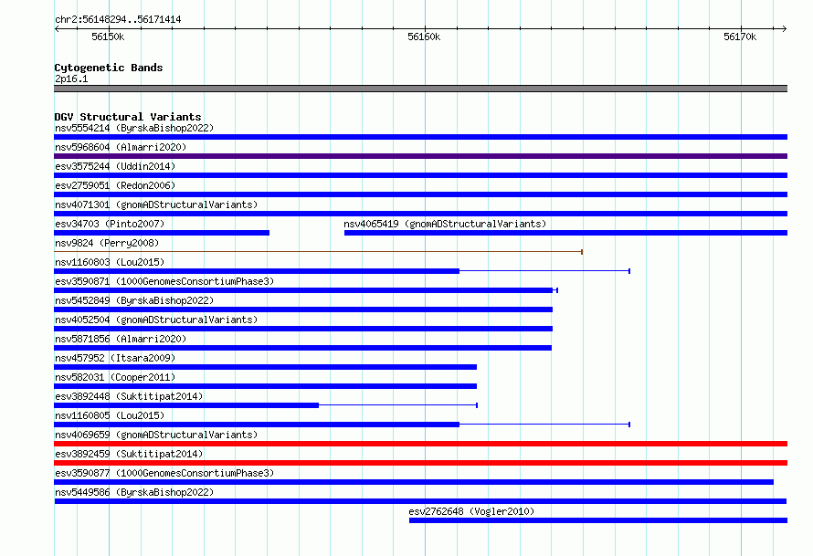Click the ruler's left arrowhead
The image size is (813, 556).
tap(57, 28)
